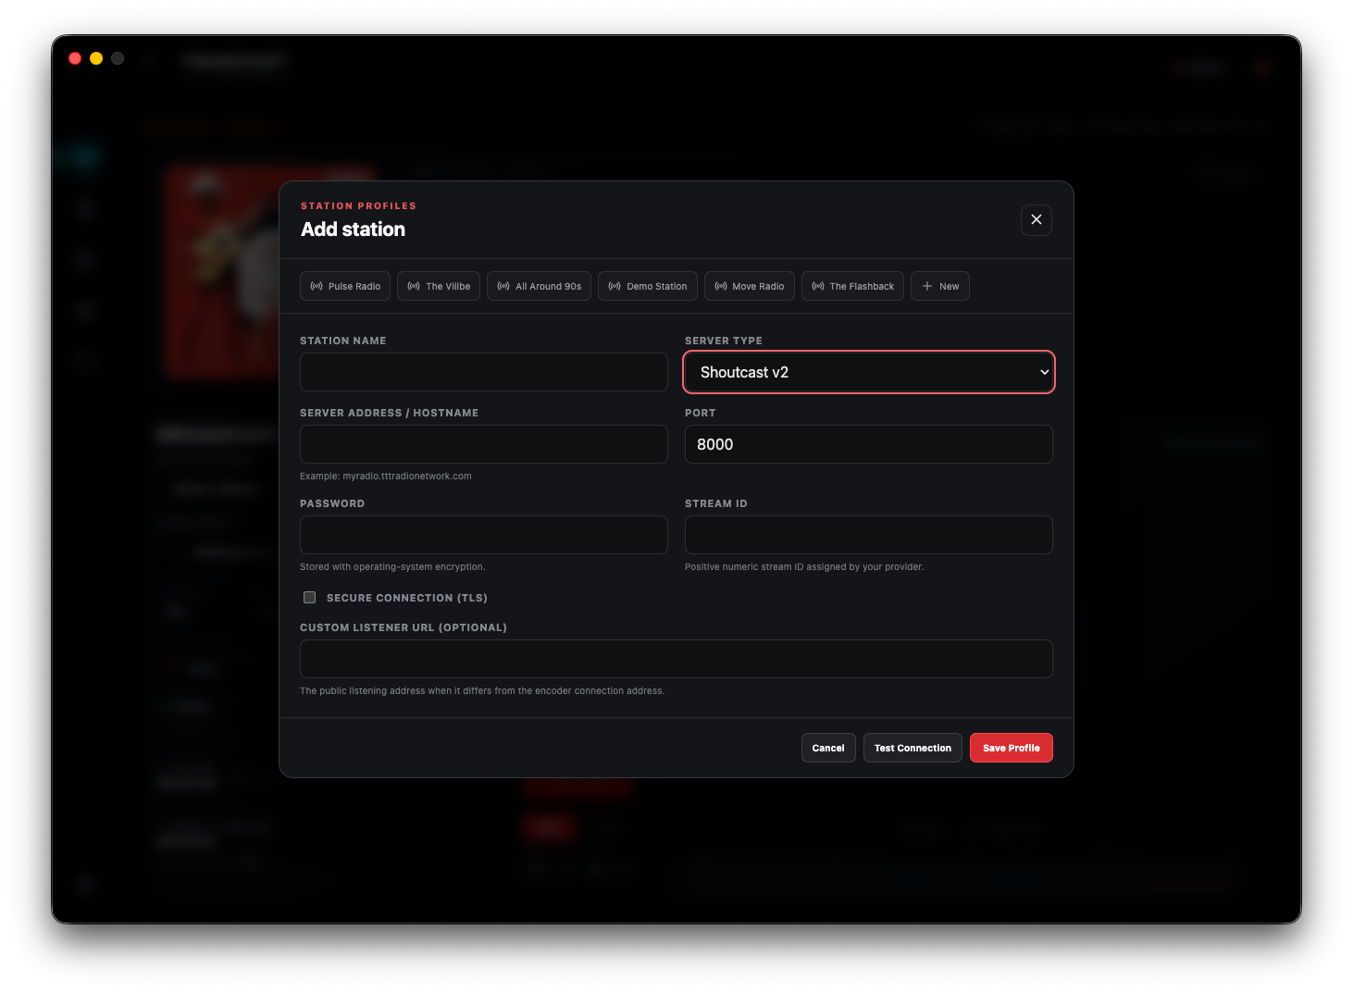Choose the Move Radio station profile
Viewport: 1353px width, 992px height.
pyautogui.click(x=750, y=286)
